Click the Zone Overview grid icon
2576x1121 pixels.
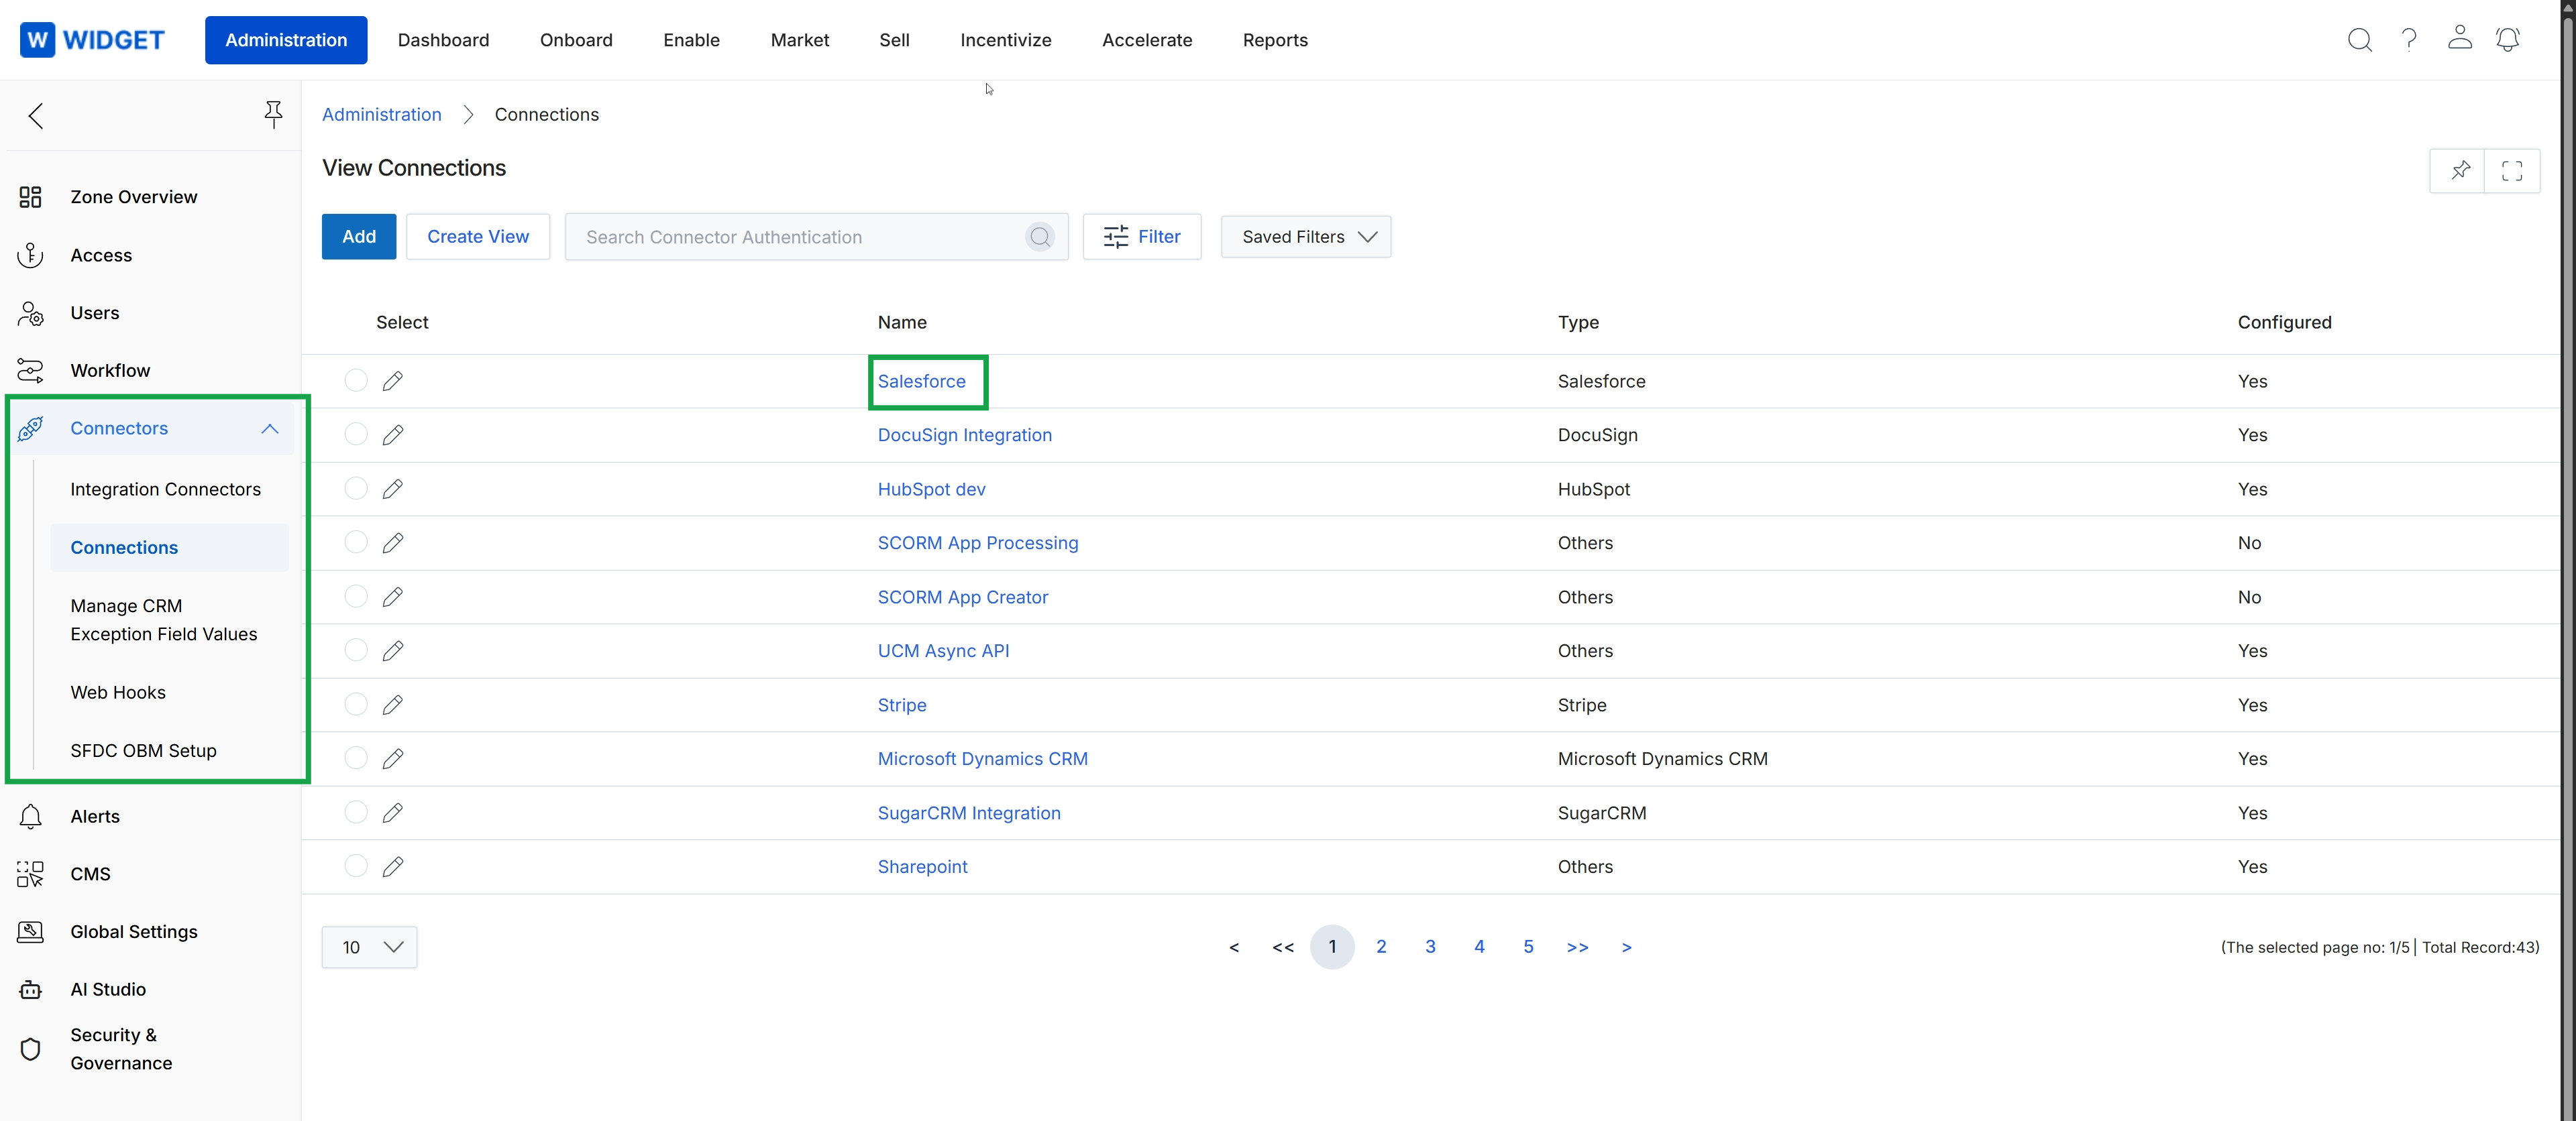pyautogui.click(x=30, y=197)
